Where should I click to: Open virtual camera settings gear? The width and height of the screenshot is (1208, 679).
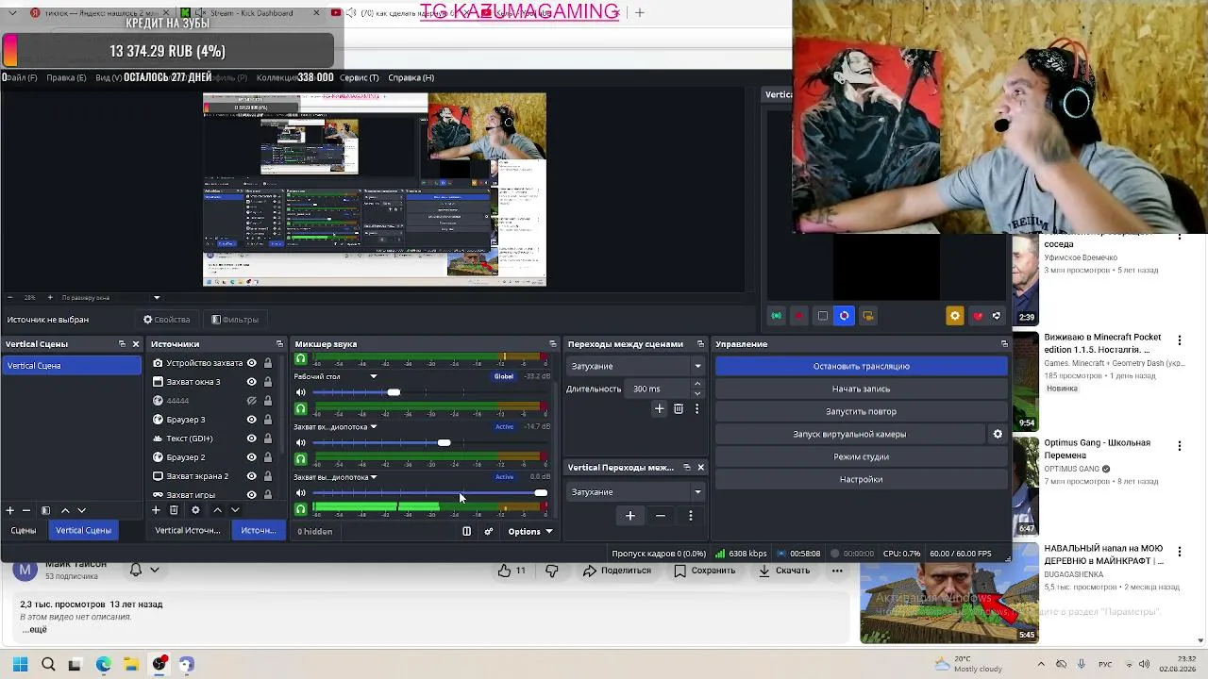[x=998, y=434]
